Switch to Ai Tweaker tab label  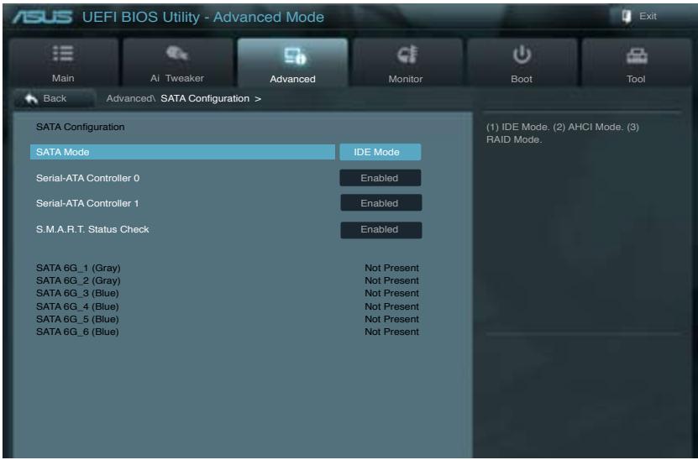click(176, 78)
